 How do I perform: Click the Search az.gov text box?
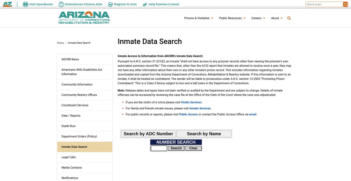tap(324, 4)
